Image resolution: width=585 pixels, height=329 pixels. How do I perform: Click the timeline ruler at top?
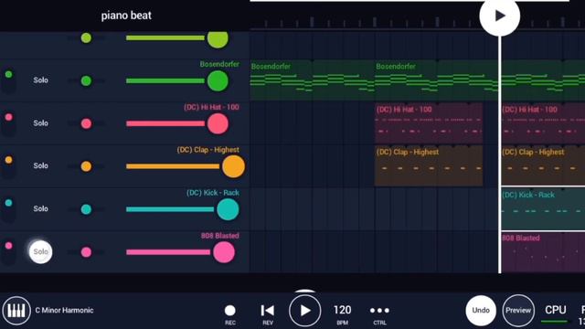417,23
